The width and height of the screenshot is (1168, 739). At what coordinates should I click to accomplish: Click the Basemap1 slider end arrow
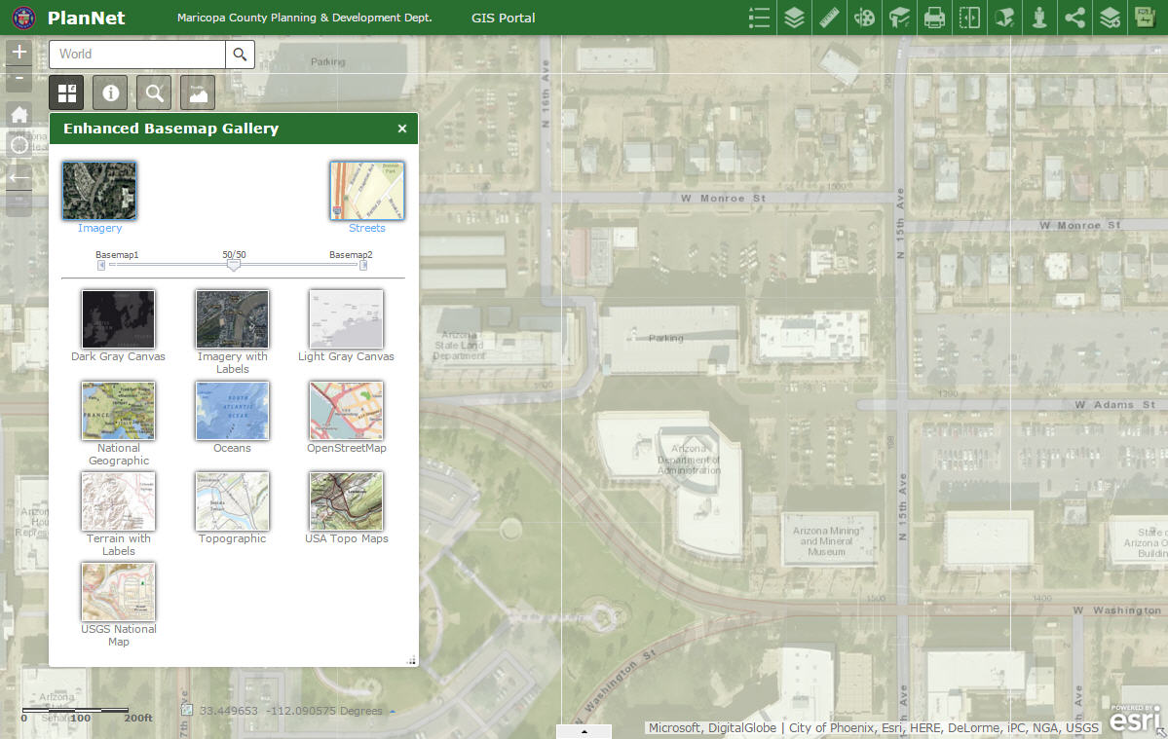click(x=101, y=265)
